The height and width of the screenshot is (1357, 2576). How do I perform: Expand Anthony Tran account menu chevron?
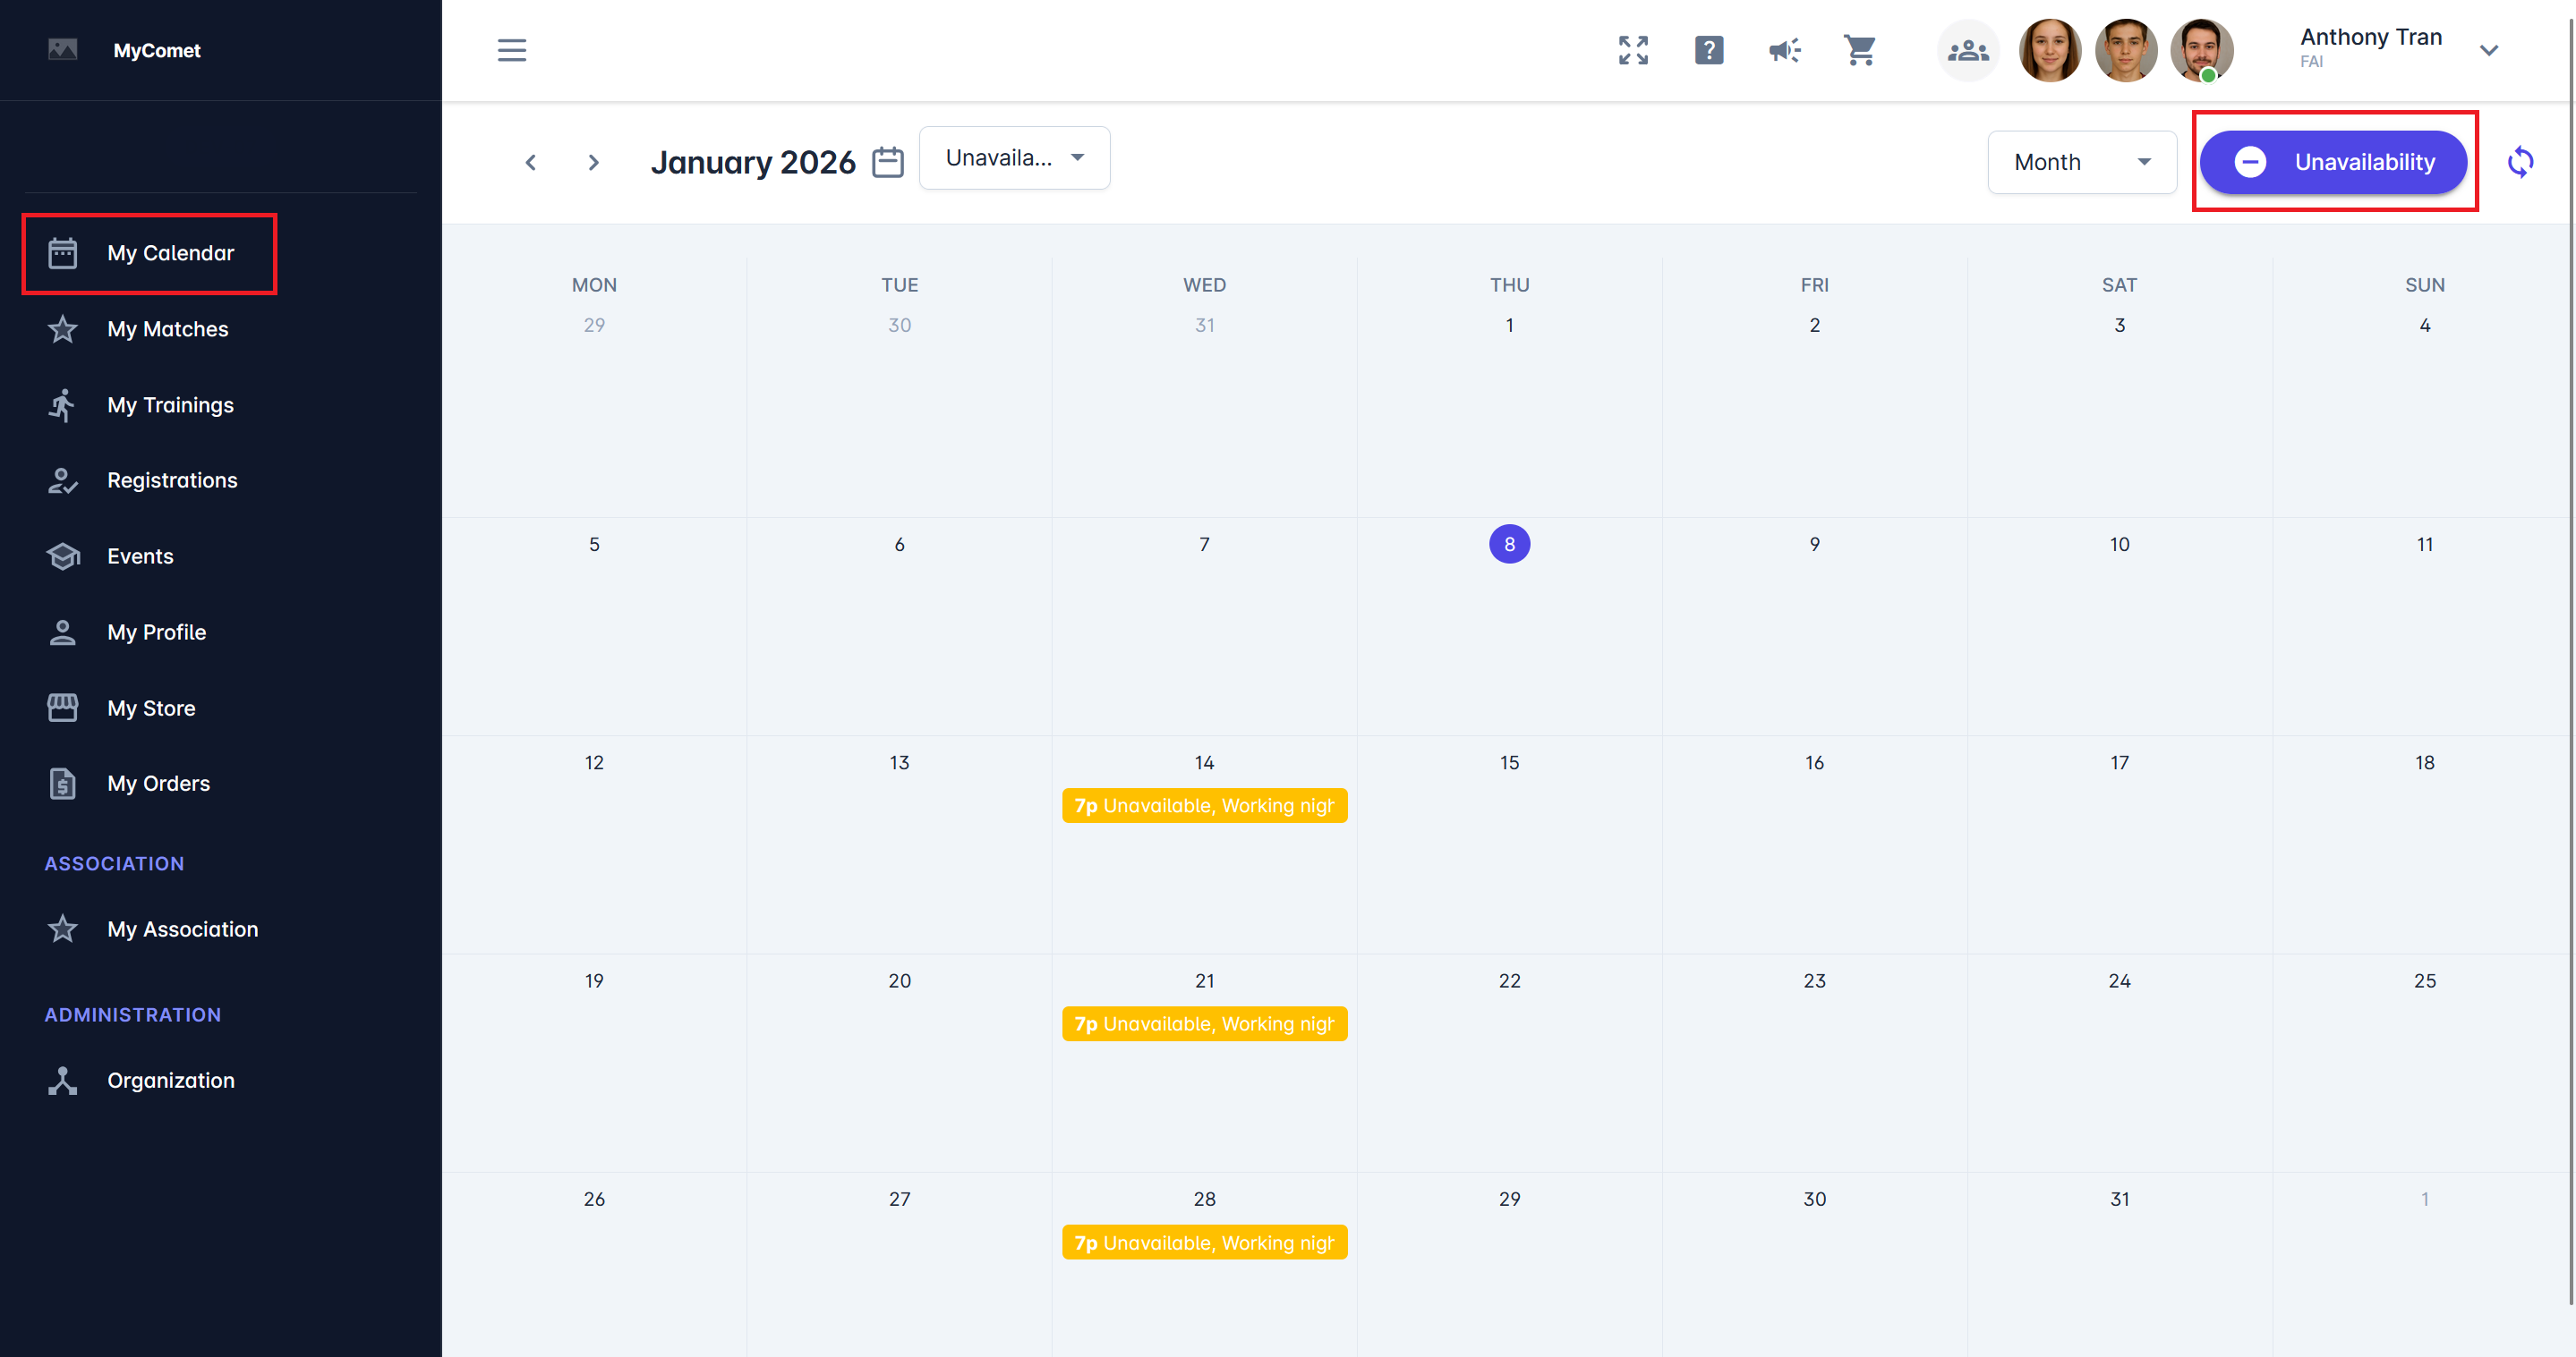click(2489, 50)
